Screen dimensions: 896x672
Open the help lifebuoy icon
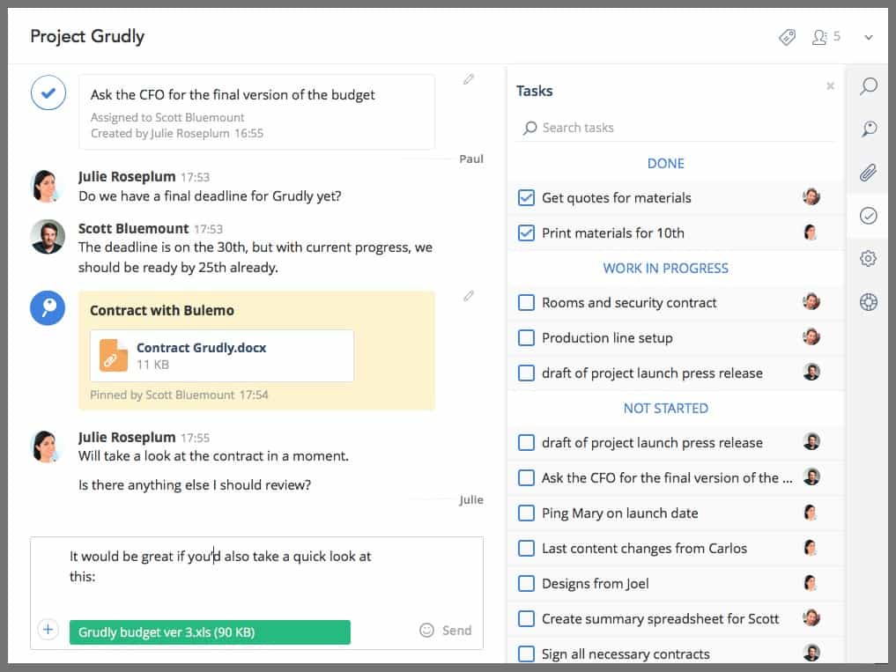pyautogui.click(x=869, y=302)
